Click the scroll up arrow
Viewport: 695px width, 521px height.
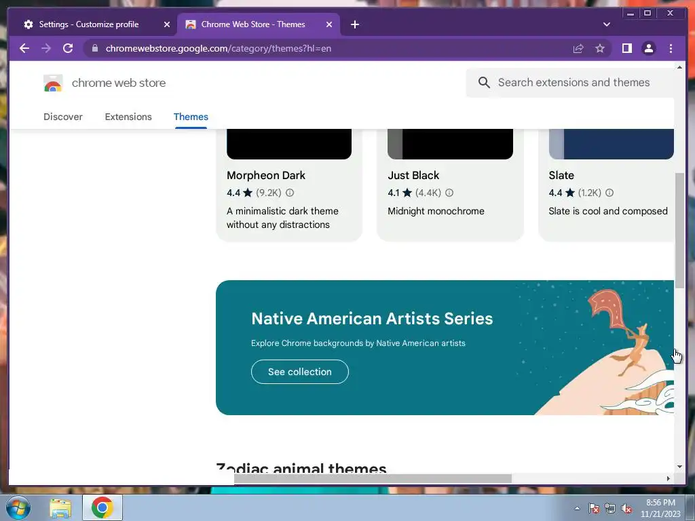(679, 67)
